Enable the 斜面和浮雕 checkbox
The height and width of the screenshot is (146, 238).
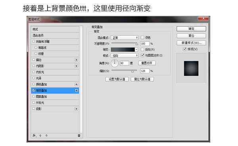34,41
